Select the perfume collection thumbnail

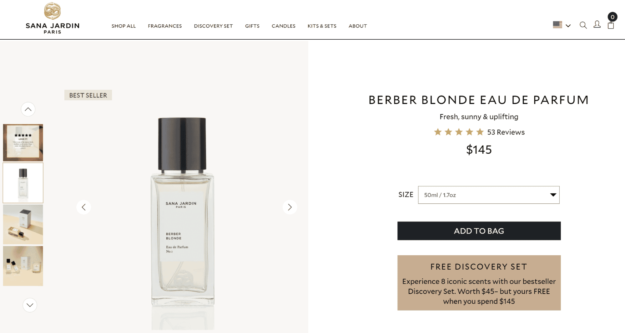(23, 266)
